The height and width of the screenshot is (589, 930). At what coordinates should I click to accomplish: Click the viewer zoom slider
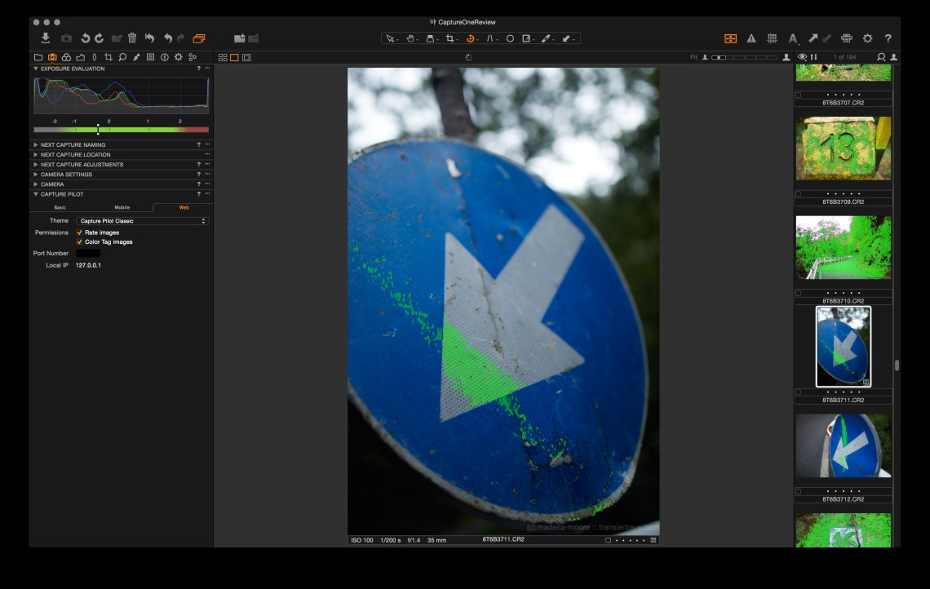pos(744,57)
